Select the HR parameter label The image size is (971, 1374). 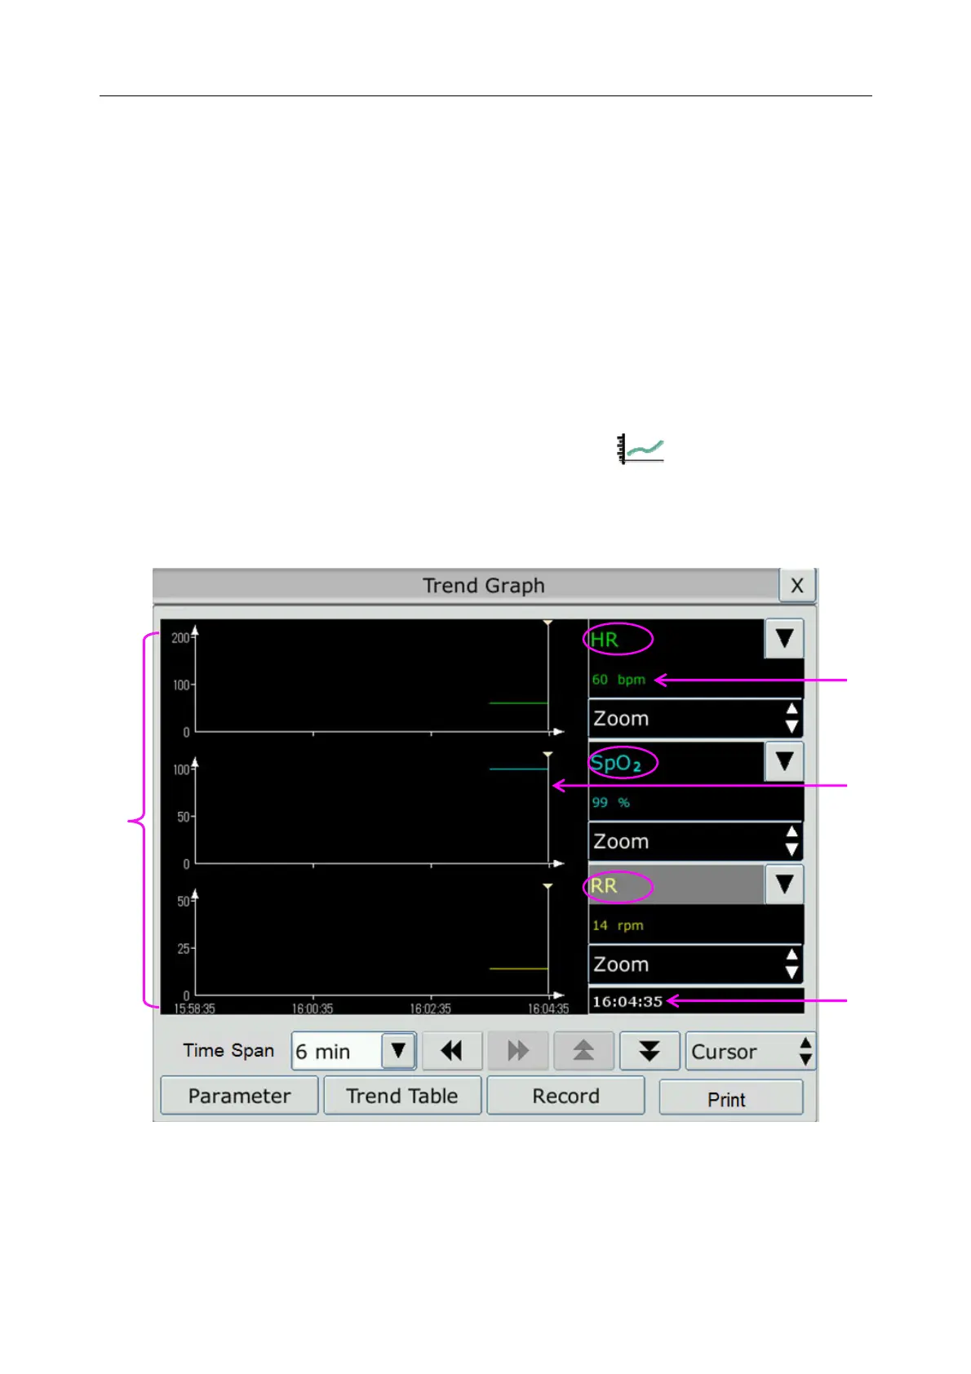click(x=605, y=640)
